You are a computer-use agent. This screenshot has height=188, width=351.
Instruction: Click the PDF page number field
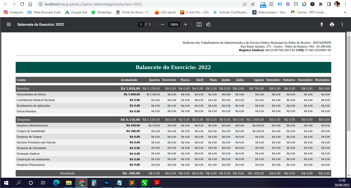pos(141,24)
